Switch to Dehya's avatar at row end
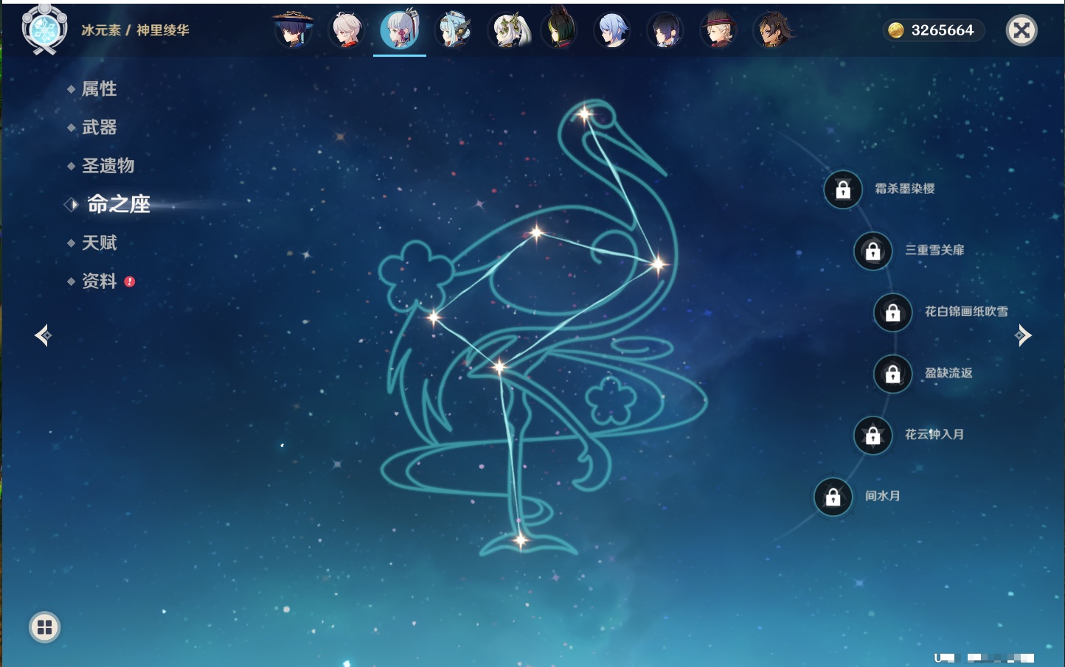 tap(772, 30)
